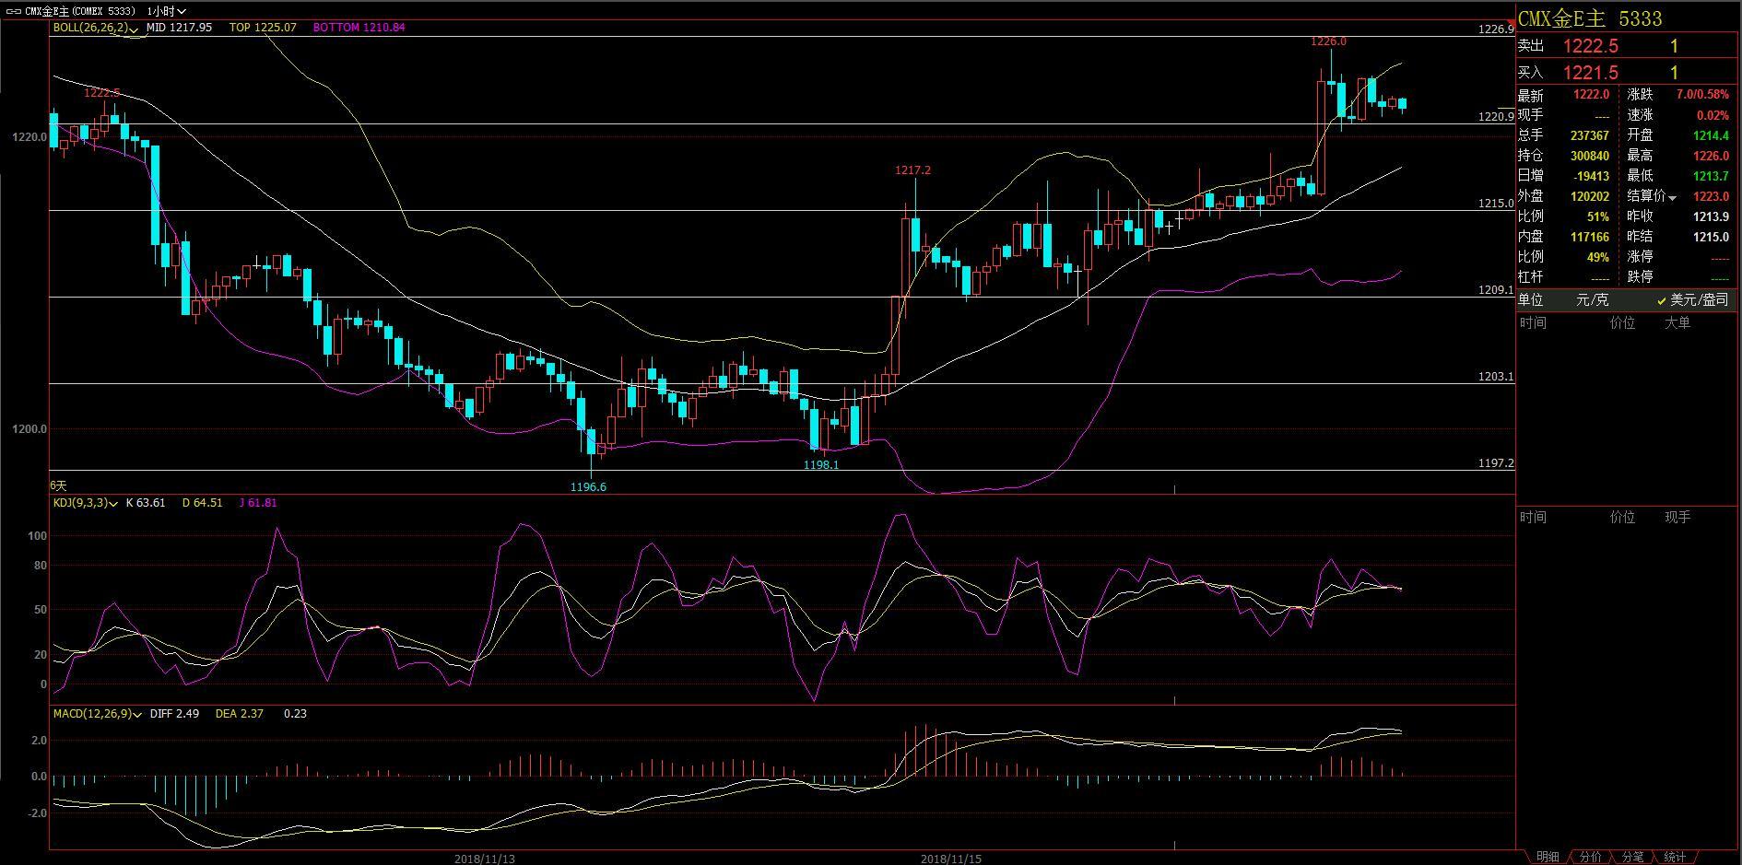
Task: Click the 开盘 value 1214.4
Action: [x=1711, y=135]
